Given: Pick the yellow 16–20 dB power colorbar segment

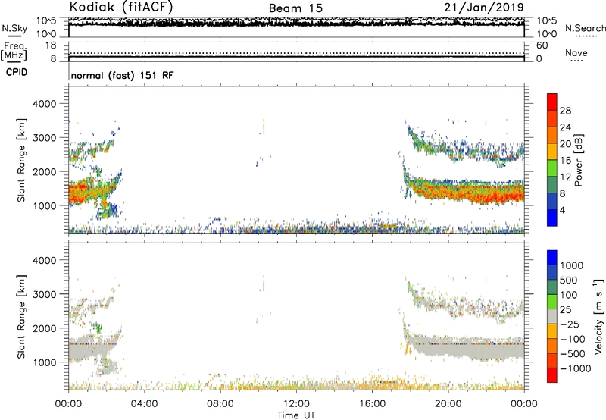Looking at the screenshot, I should point(552,152).
